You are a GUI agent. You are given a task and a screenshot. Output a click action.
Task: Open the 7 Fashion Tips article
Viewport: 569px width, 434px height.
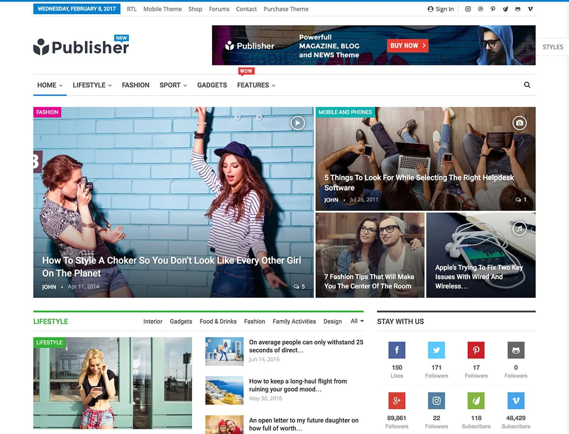[x=369, y=281]
